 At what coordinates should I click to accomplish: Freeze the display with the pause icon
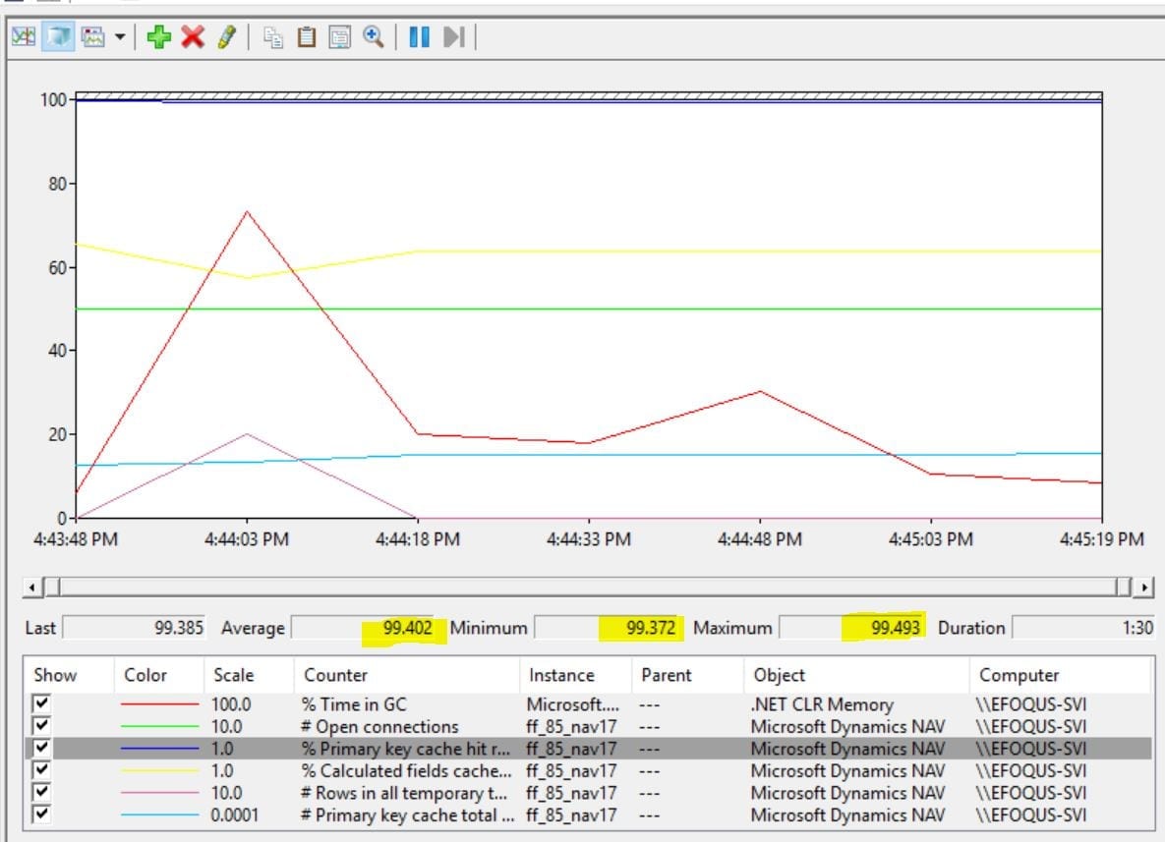tap(419, 36)
